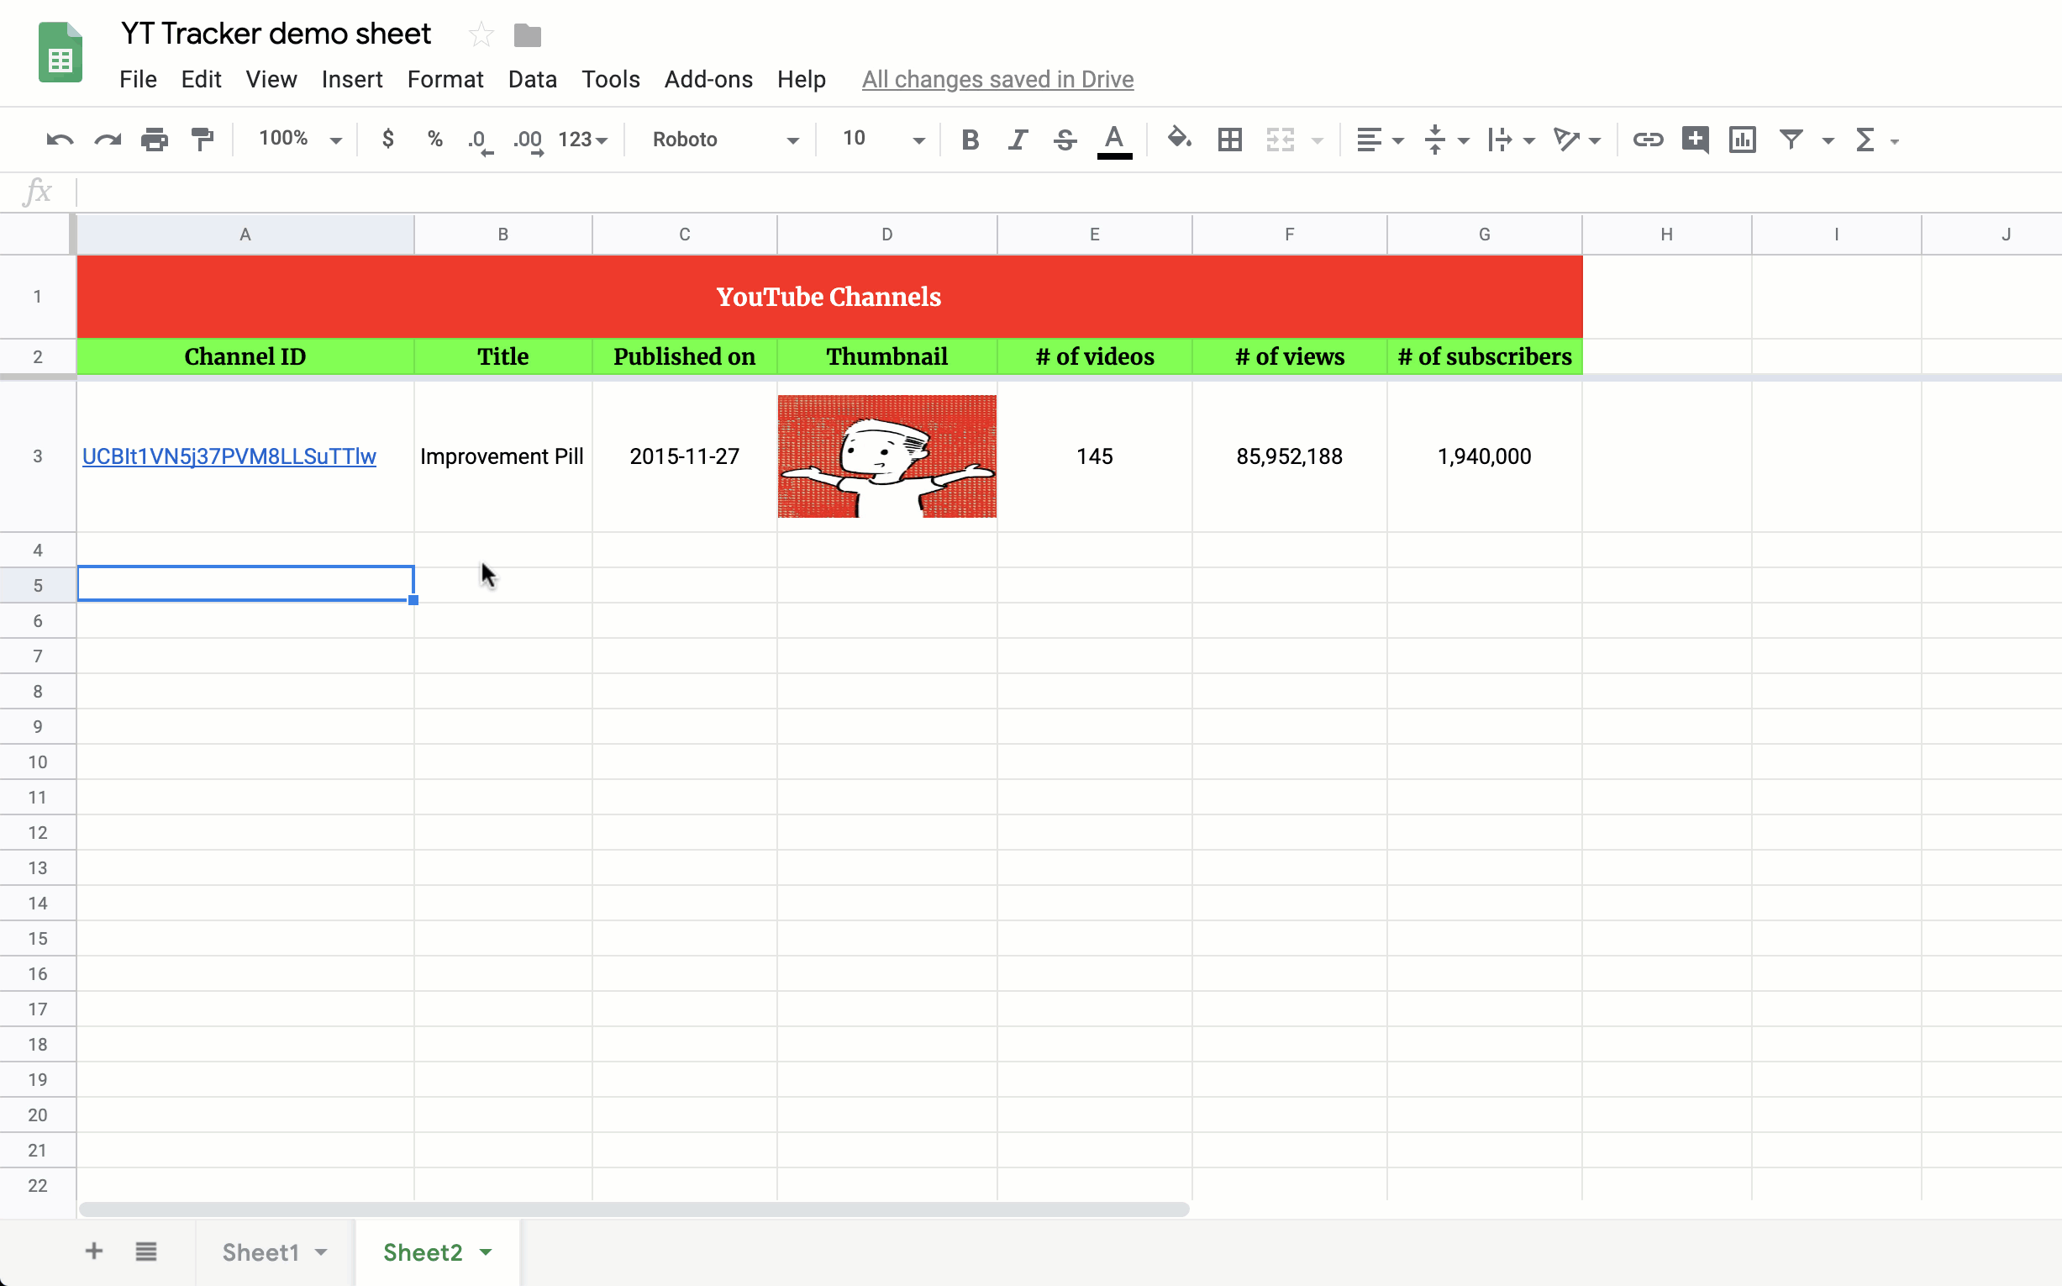The height and width of the screenshot is (1286, 2062).
Task: Open the Roboto font dropdown
Action: (724, 140)
